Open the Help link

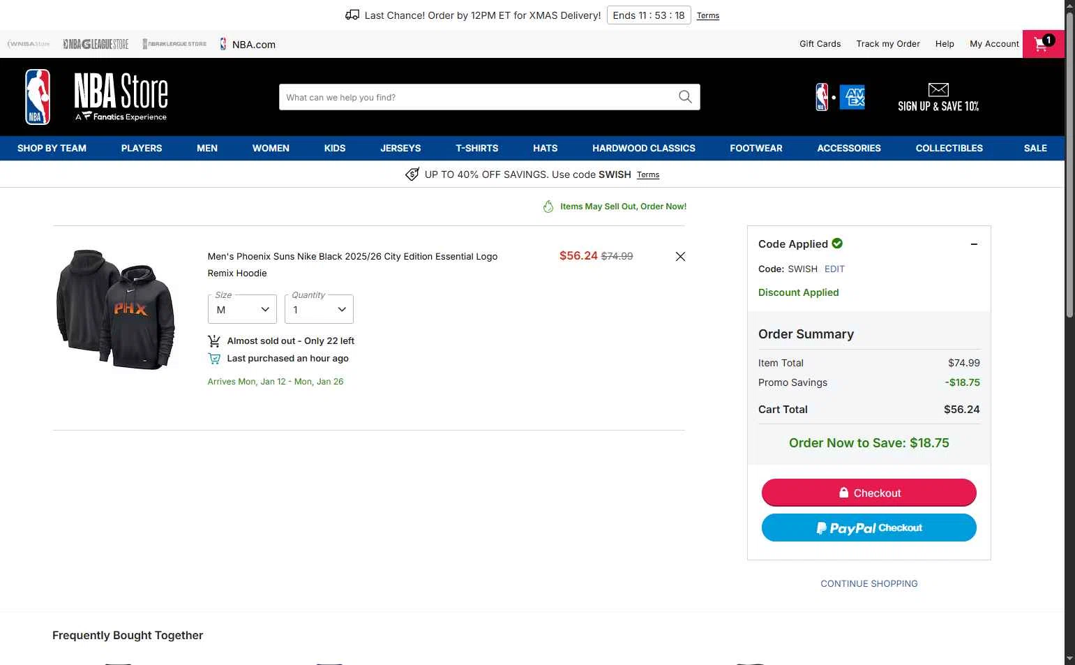tap(945, 44)
